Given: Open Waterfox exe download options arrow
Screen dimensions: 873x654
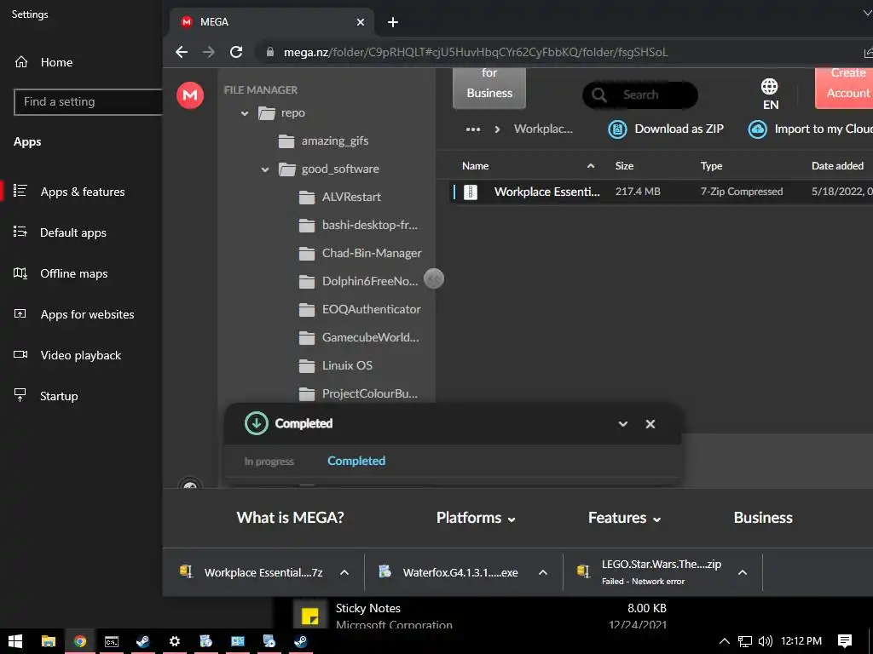Looking at the screenshot, I should point(543,572).
